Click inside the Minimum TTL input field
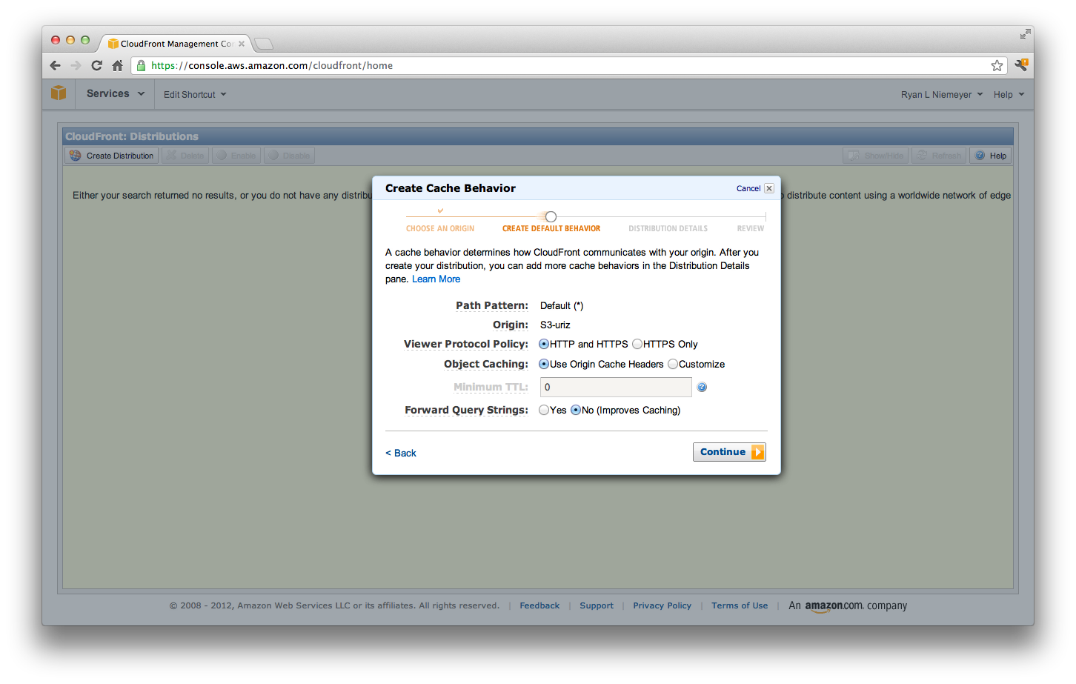This screenshot has width=1076, height=684. click(615, 387)
